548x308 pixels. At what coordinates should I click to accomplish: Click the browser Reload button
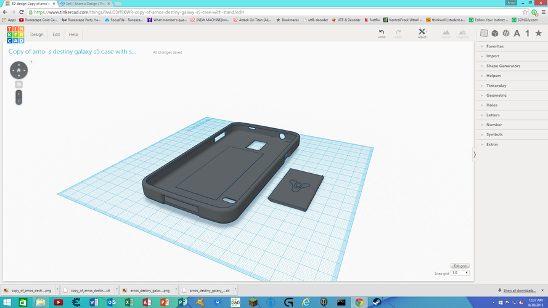tap(22, 12)
